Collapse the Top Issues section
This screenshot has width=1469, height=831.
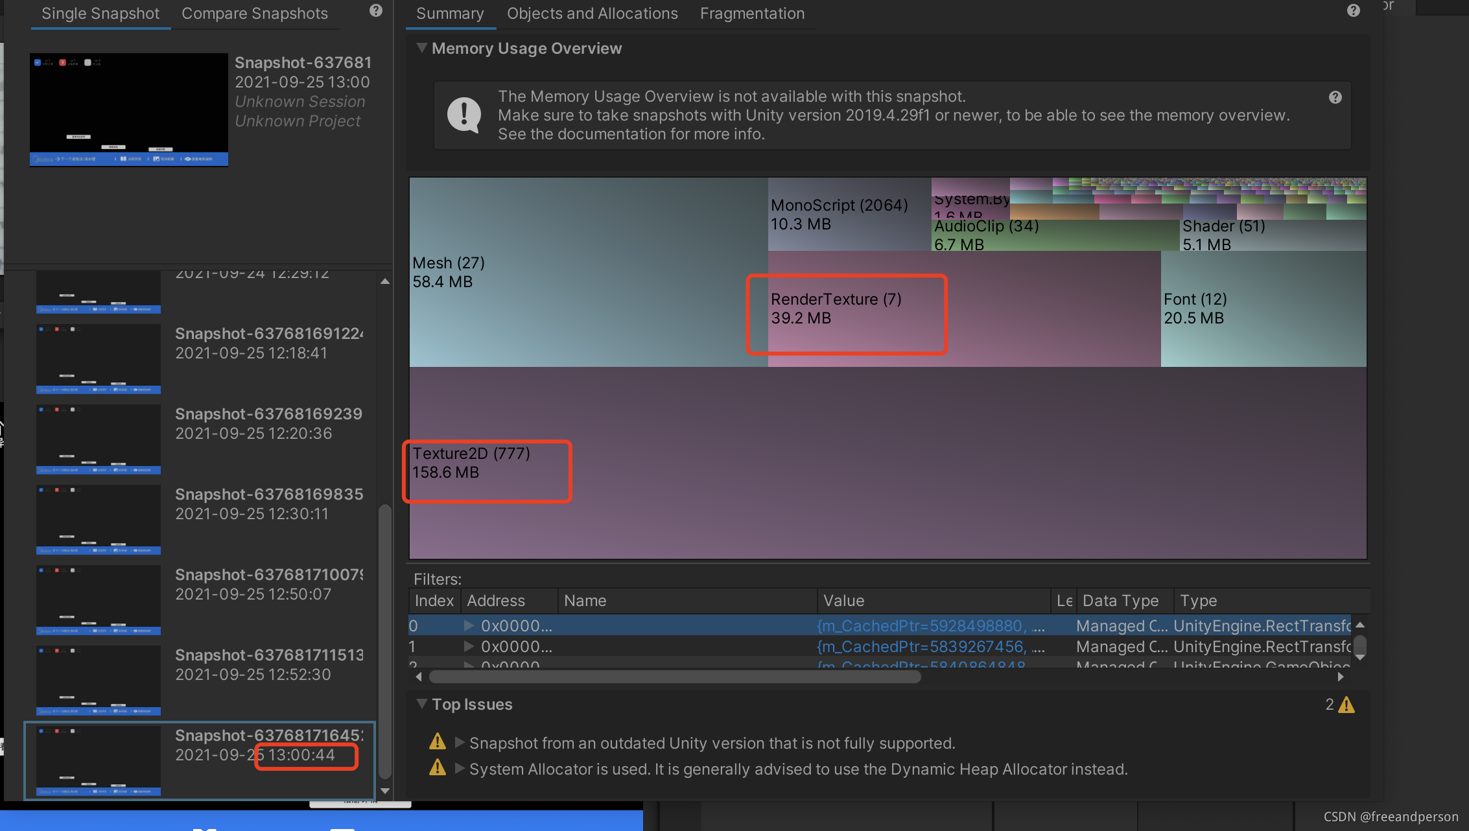click(422, 704)
